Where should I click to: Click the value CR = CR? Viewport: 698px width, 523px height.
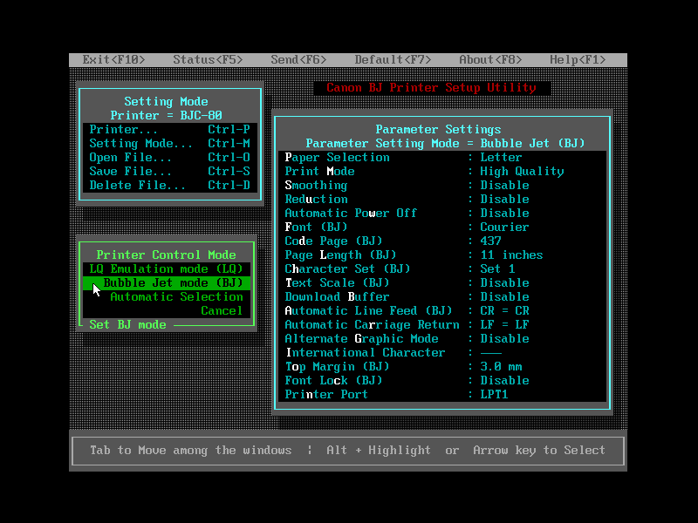tap(504, 311)
